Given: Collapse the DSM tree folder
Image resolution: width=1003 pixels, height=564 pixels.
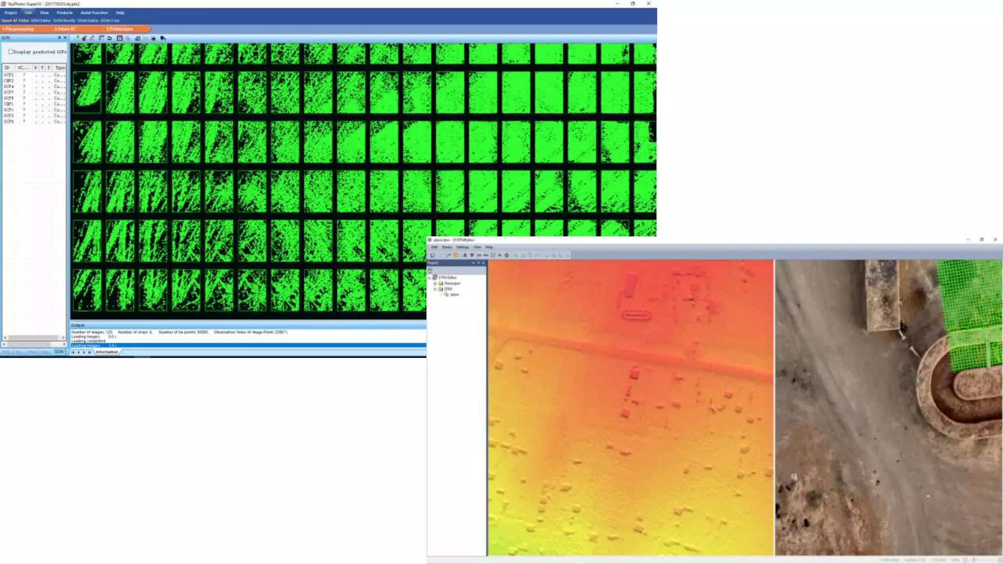Looking at the screenshot, I should pyautogui.click(x=435, y=289).
